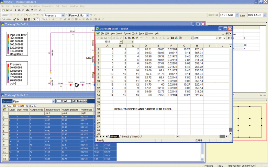Click the Excel Help icon in toolbar

(180, 38)
